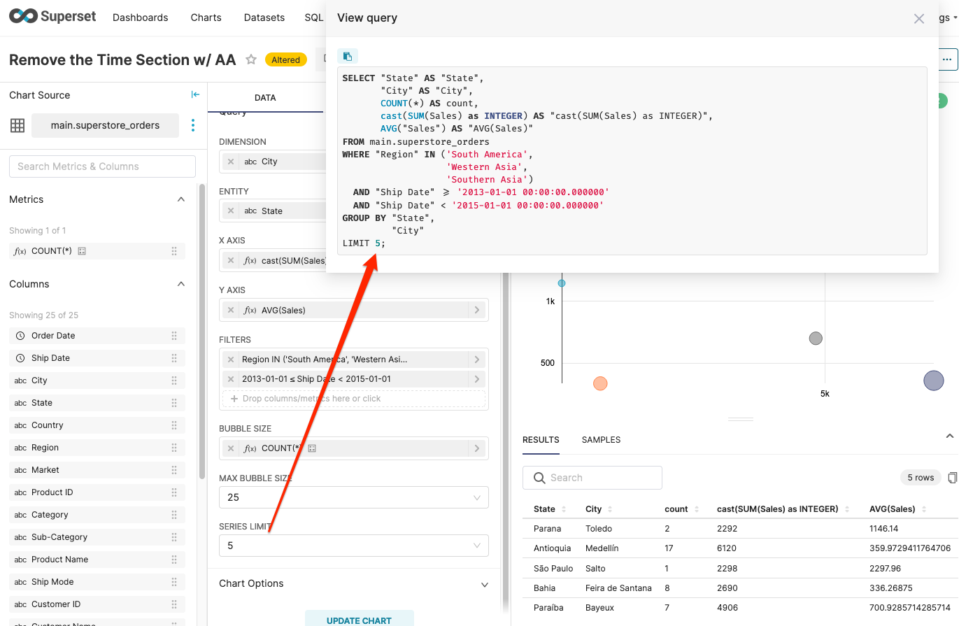Click the Superset logo

[52, 17]
